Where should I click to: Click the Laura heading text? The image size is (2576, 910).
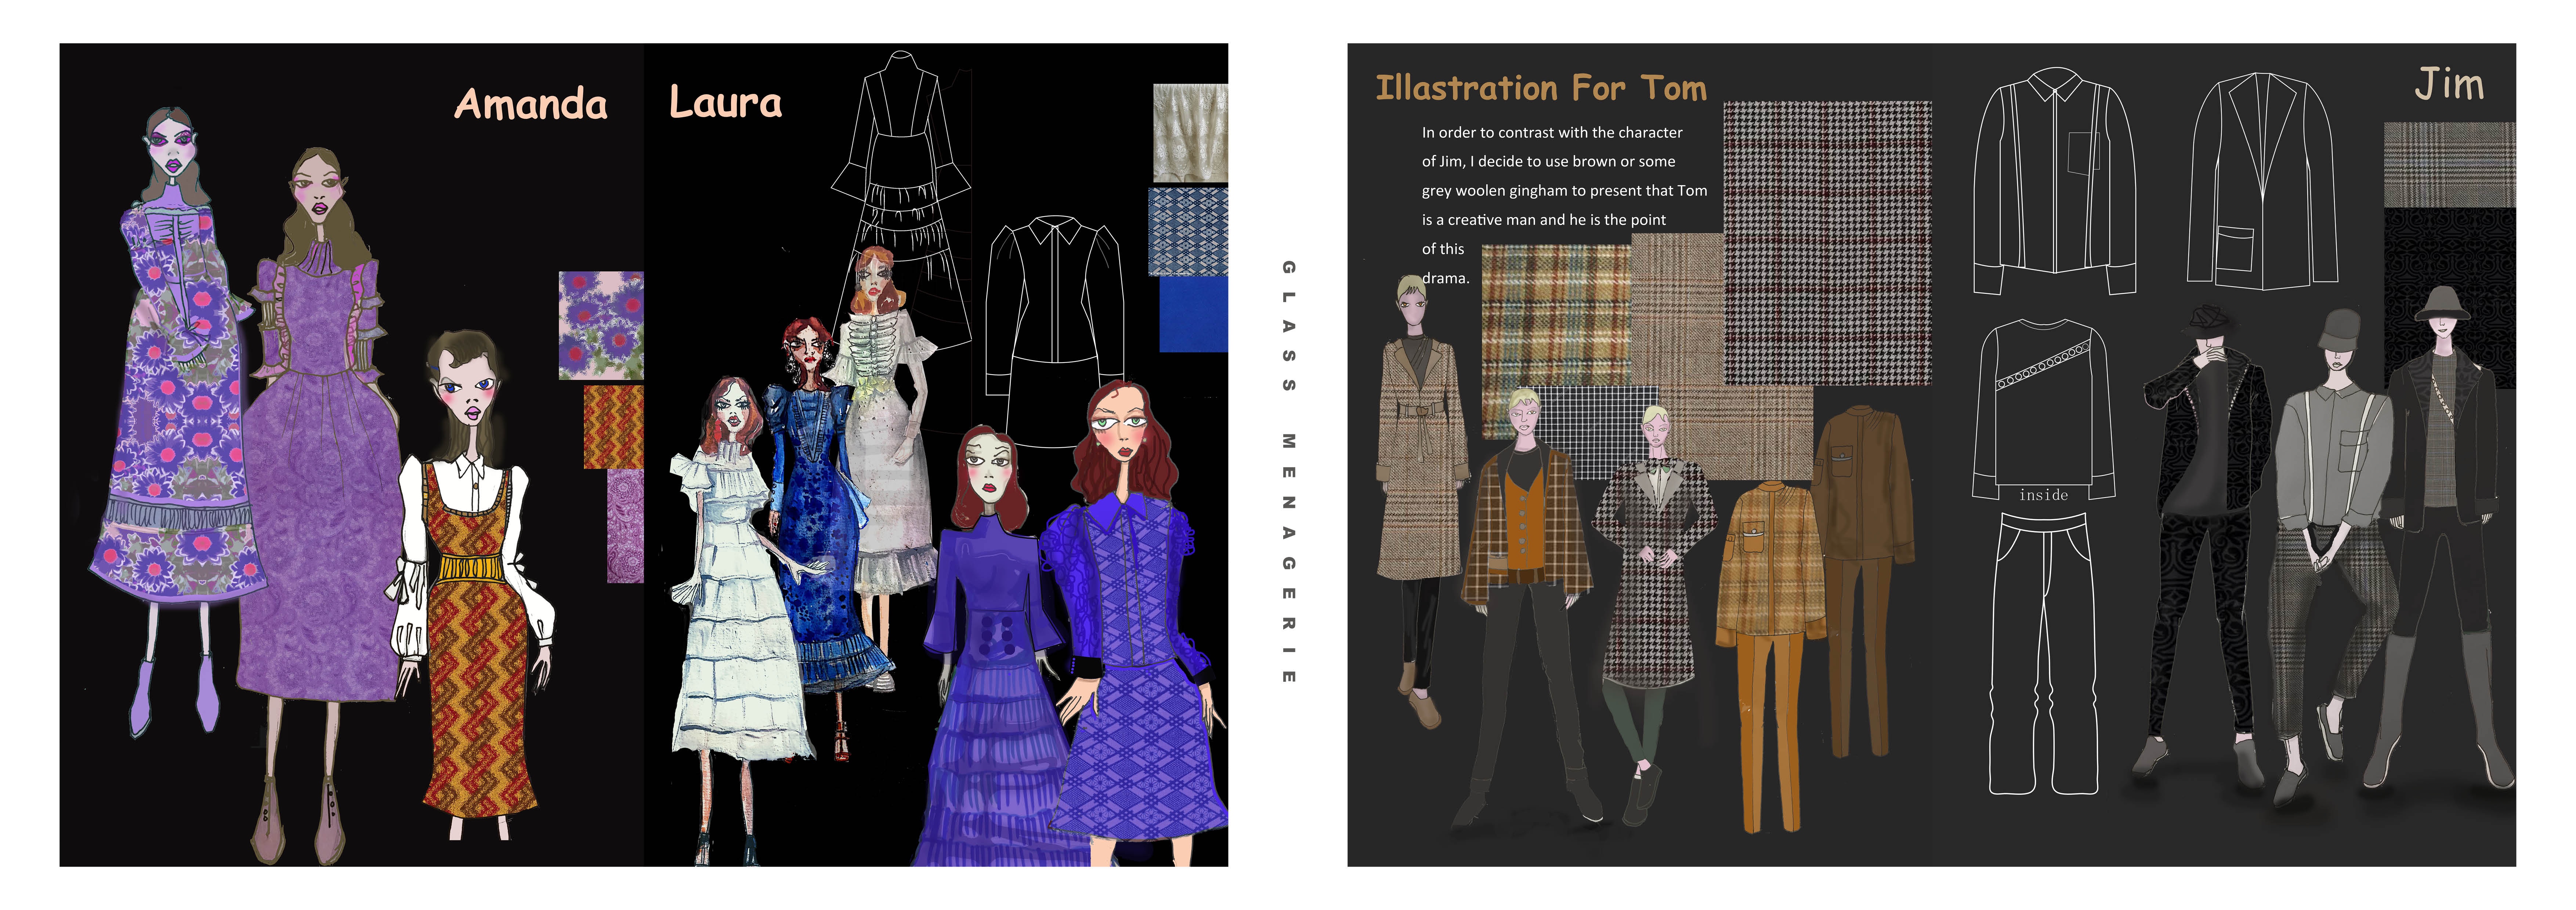click(x=725, y=103)
